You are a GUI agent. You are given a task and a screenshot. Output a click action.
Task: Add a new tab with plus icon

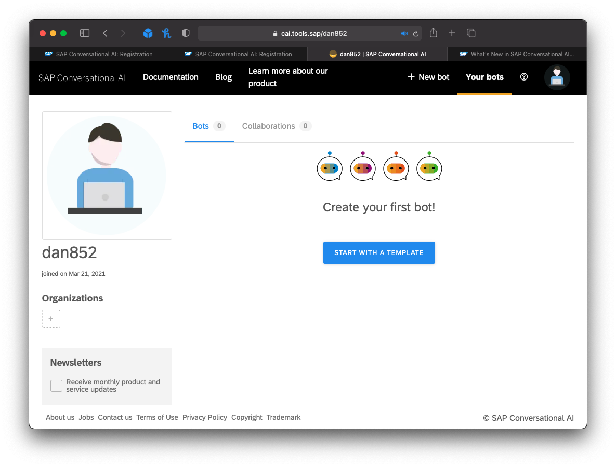[x=452, y=33]
